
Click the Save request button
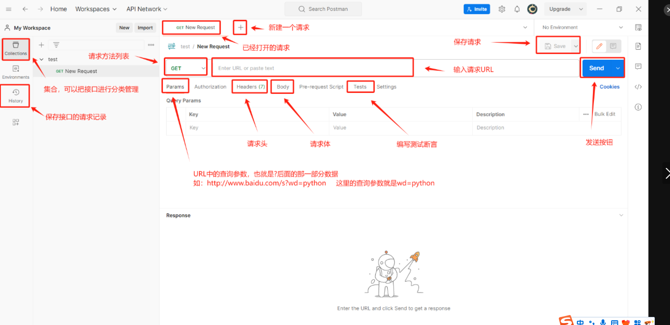[555, 46]
